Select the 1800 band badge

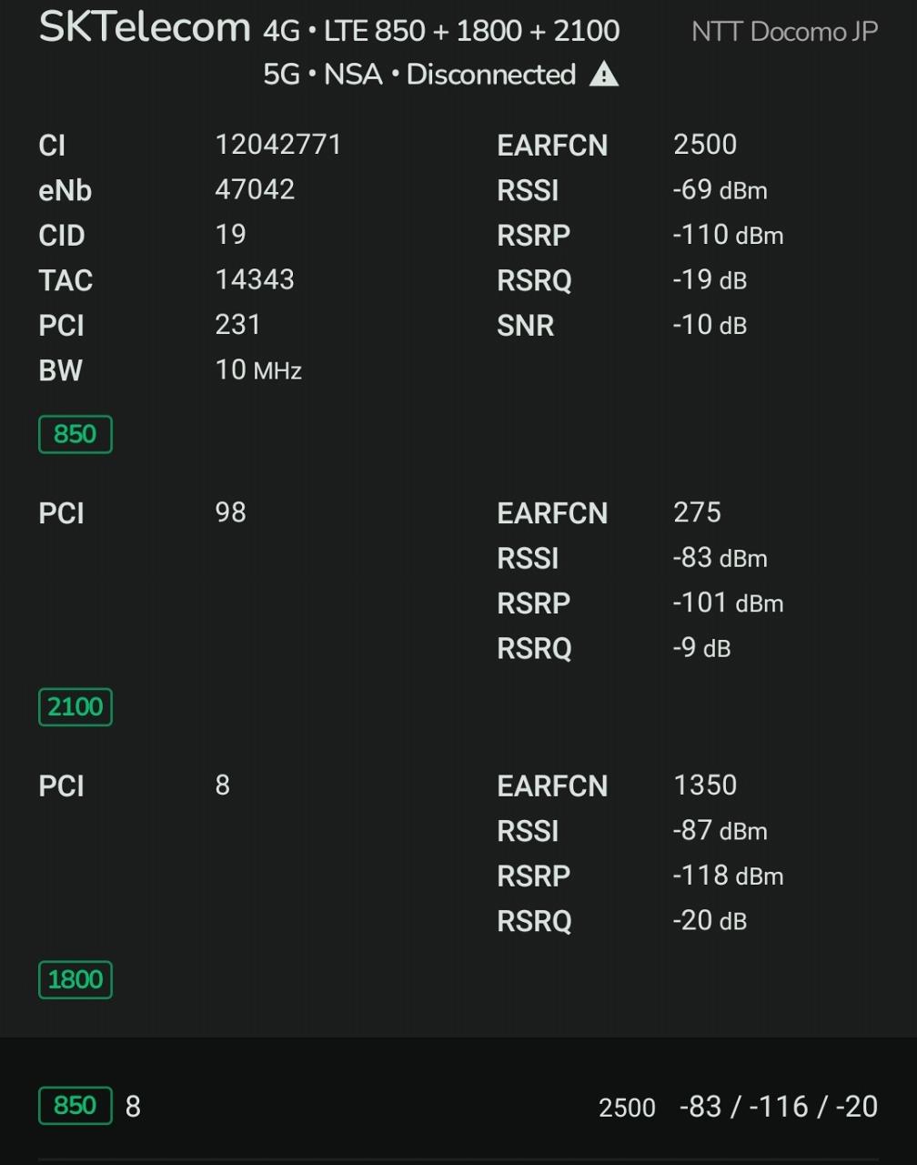click(75, 980)
